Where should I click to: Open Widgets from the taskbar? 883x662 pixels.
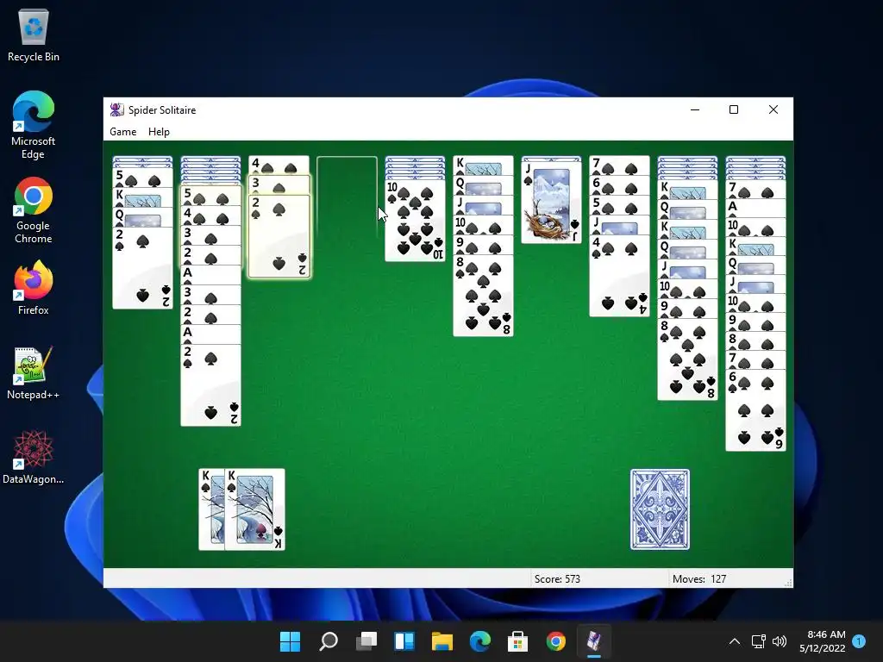(x=404, y=641)
